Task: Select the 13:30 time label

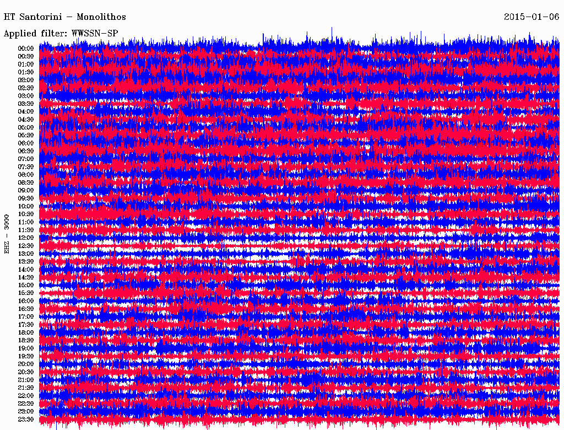Action: click(x=26, y=261)
